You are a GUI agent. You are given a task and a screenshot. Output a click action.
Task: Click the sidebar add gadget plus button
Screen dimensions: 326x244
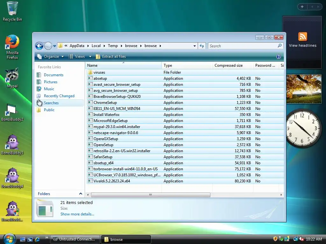coord(302,7)
